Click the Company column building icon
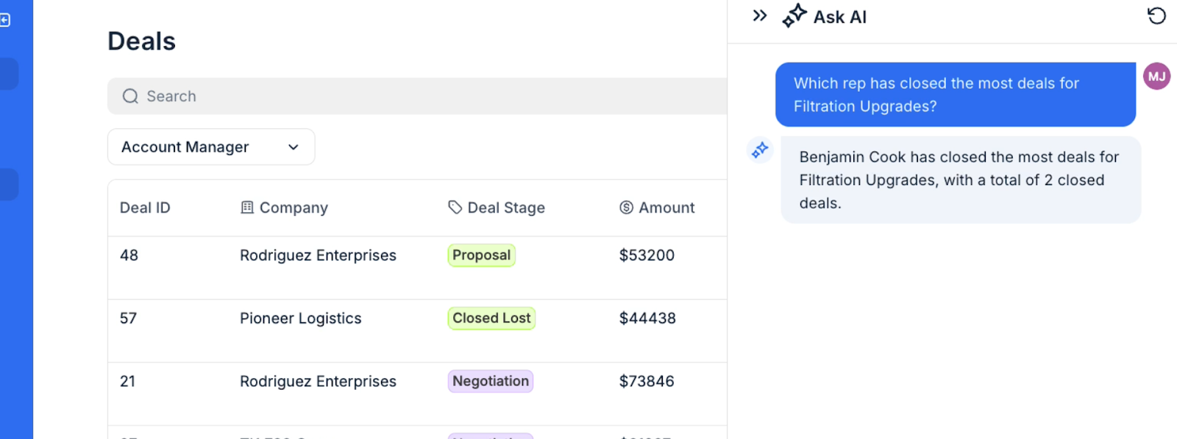The image size is (1177, 439). pos(247,208)
